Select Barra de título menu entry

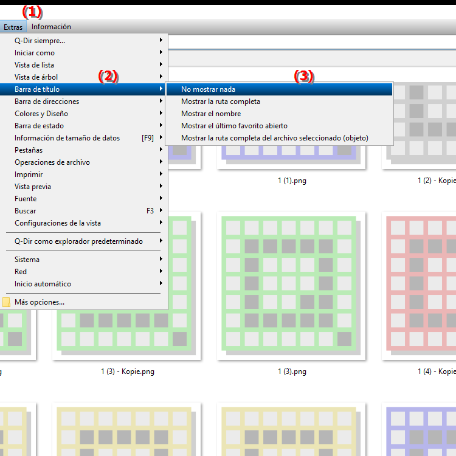84,89
